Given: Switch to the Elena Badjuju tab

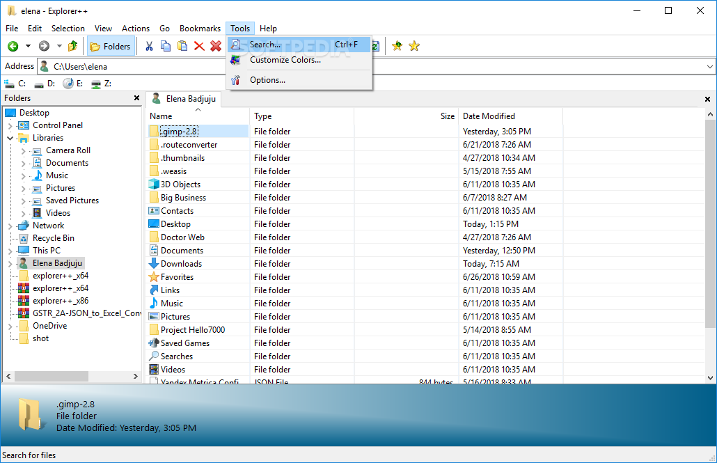Looking at the screenshot, I should tap(184, 99).
